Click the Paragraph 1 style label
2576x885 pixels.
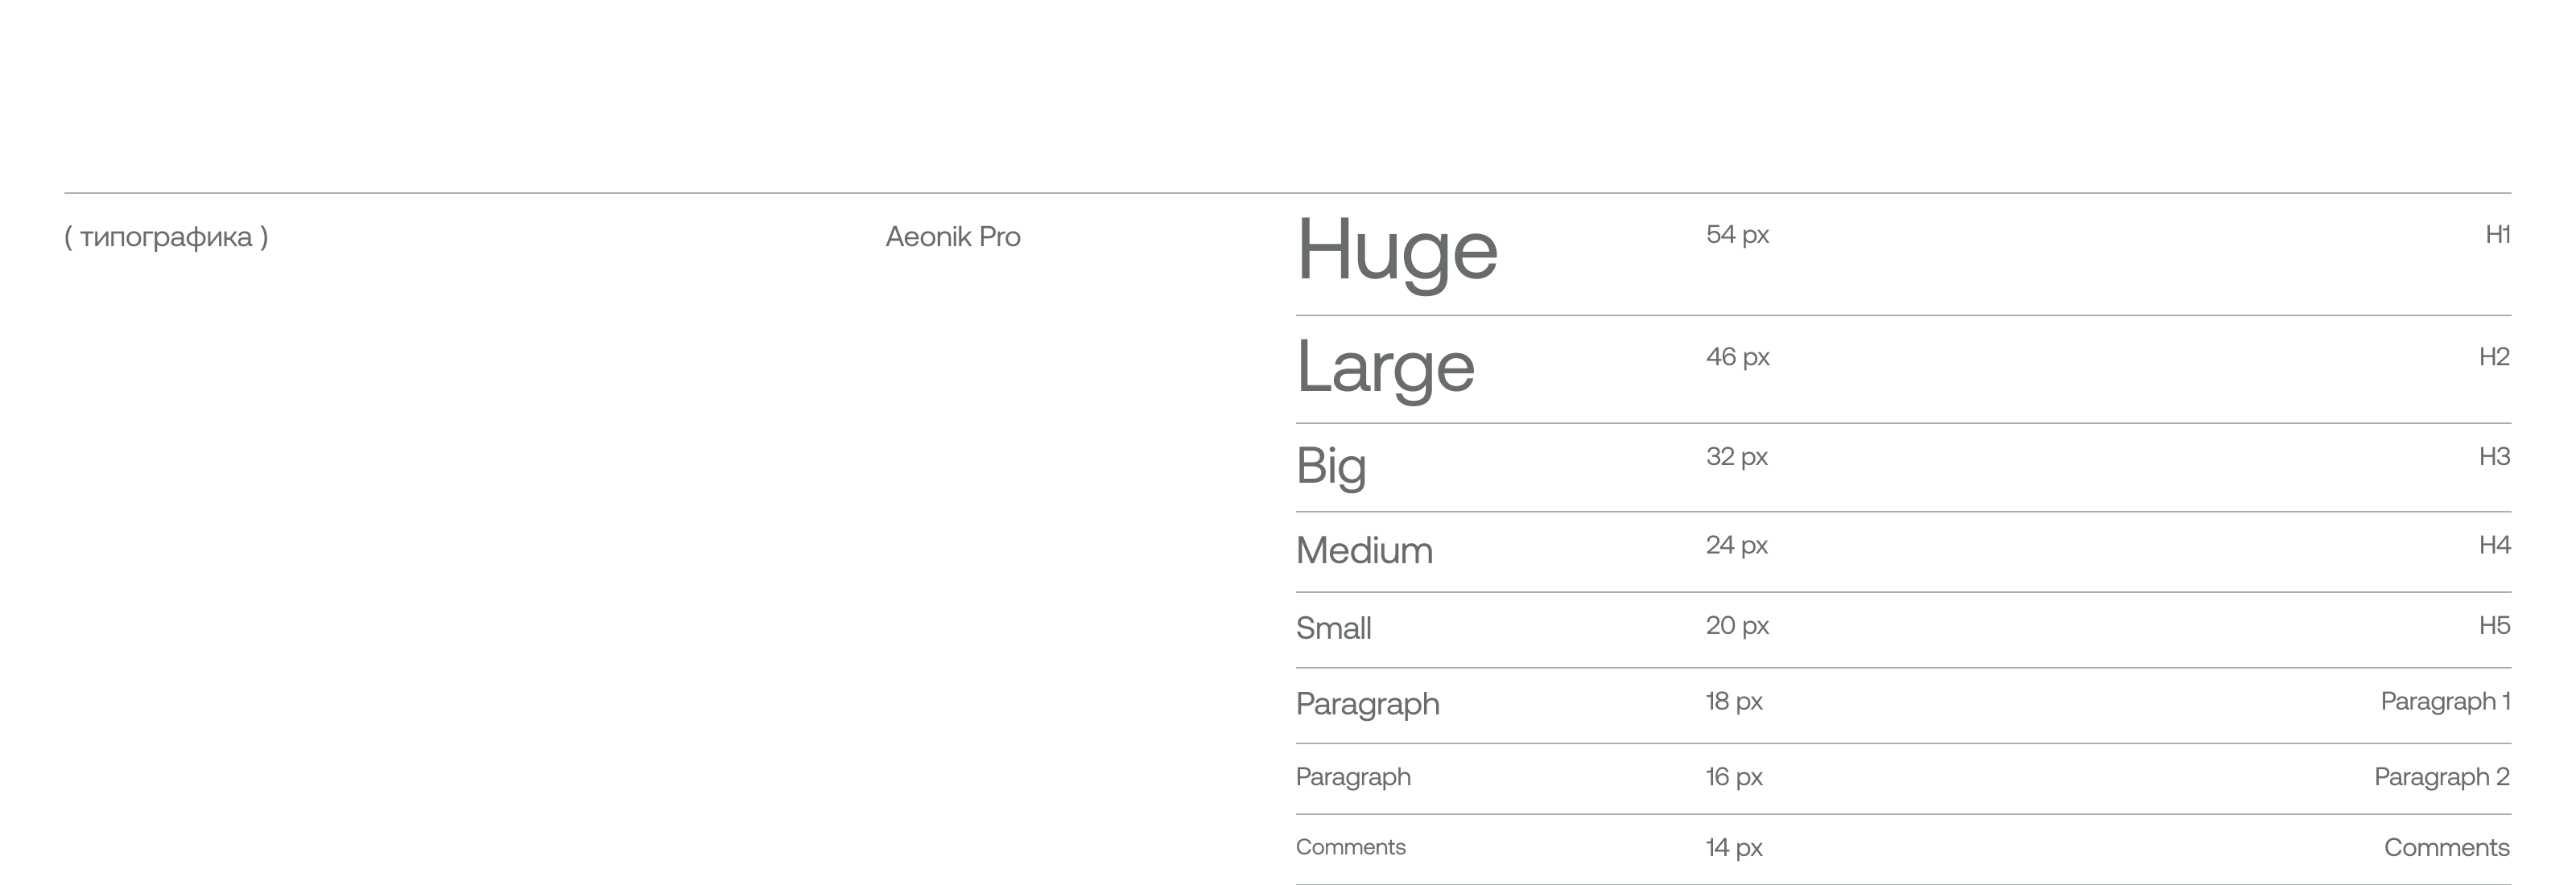pos(2445,702)
